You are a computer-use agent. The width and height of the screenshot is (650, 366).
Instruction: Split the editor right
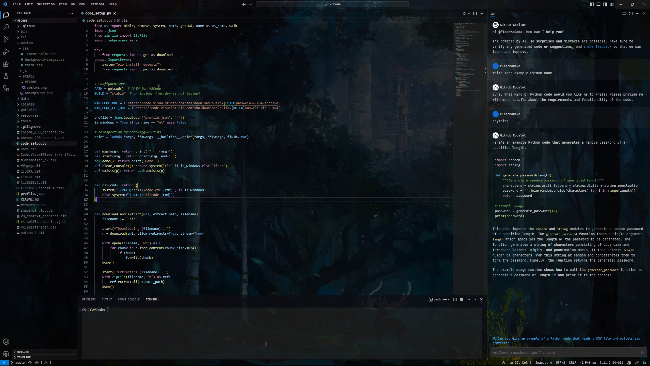coord(475,13)
